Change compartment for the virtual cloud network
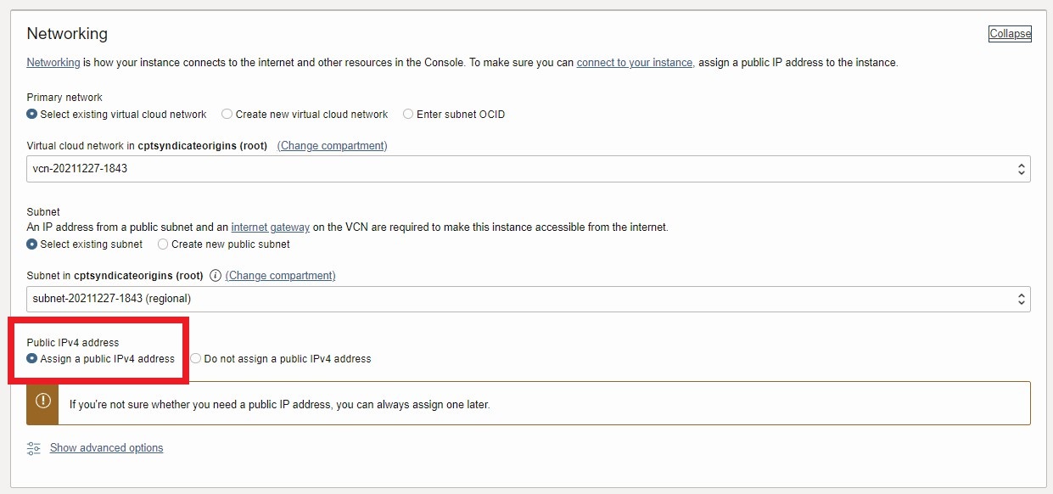The height and width of the screenshot is (494, 1053). 332,145
